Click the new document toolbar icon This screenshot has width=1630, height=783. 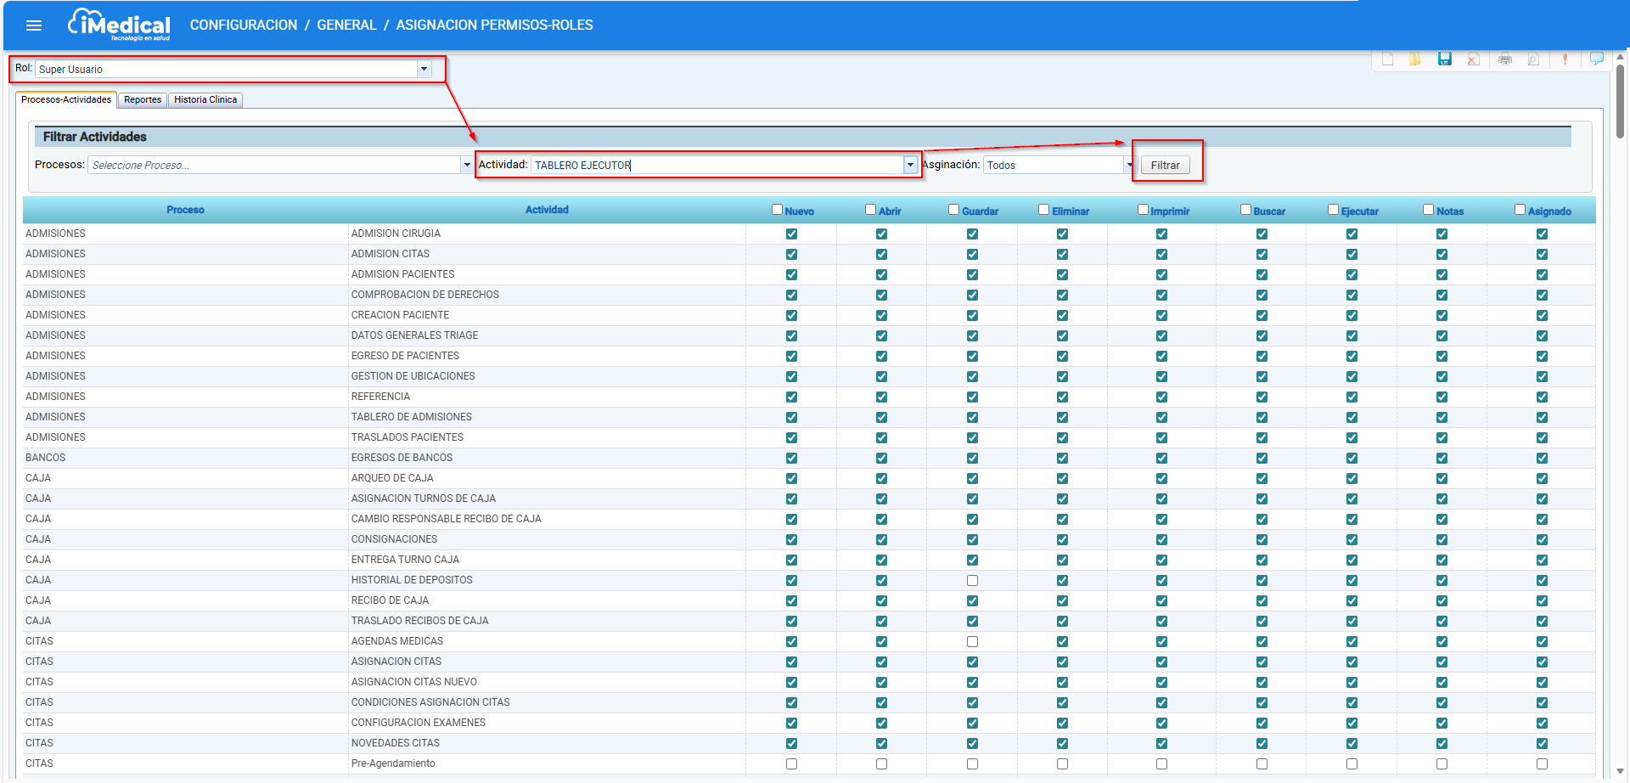pyautogui.click(x=1387, y=59)
